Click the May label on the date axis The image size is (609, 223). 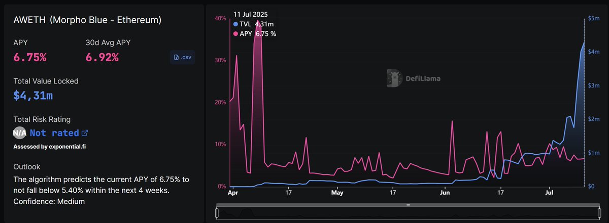pyautogui.click(x=337, y=193)
